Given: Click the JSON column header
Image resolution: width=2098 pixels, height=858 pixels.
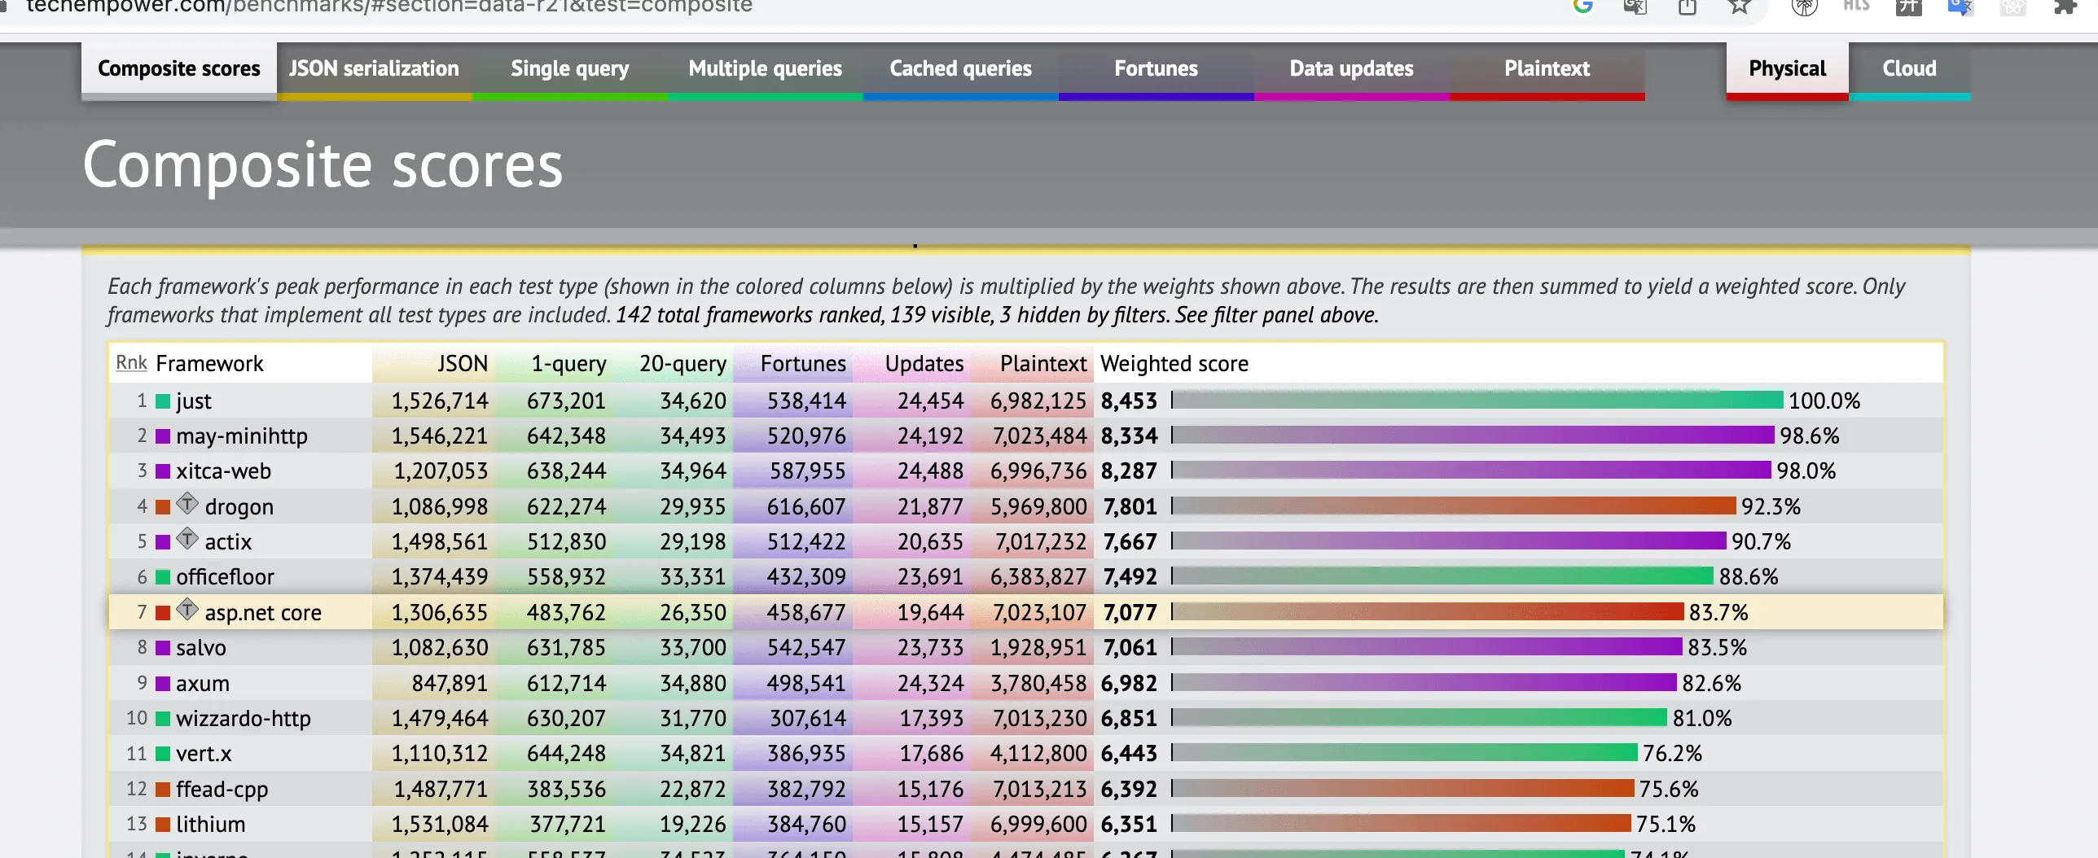Looking at the screenshot, I should point(463,363).
